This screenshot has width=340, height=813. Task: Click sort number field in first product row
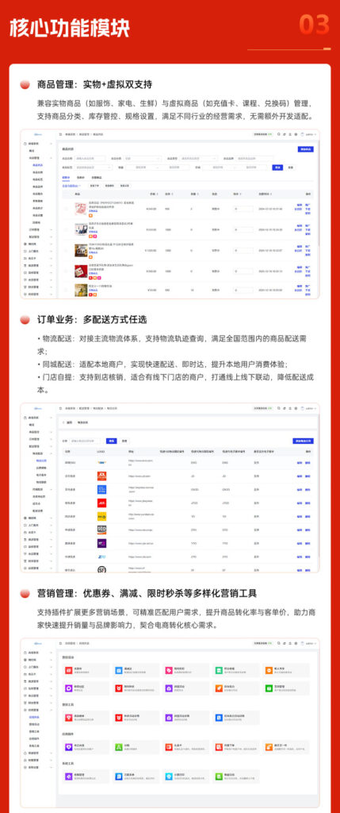pos(243,209)
